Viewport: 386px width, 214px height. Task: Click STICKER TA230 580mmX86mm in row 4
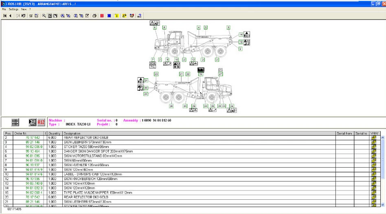point(86,147)
